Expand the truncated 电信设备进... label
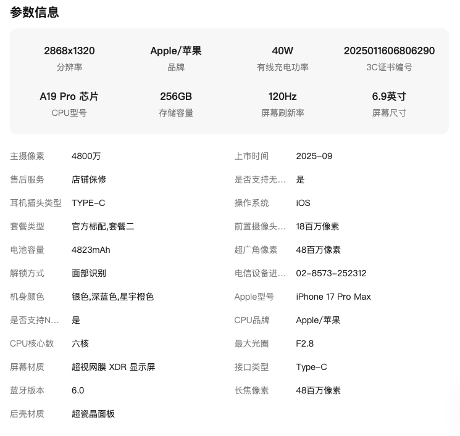This screenshot has height=436, width=460. coord(260,273)
